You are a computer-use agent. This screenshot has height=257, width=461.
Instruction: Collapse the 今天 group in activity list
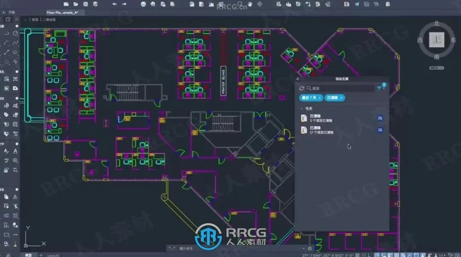click(x=301, y=109)
